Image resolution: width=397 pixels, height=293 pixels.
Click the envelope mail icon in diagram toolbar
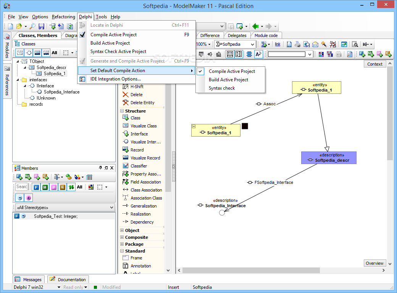coord(315,44)
